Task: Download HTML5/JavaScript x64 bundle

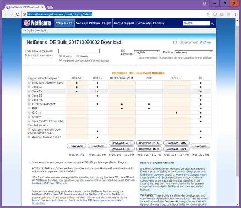Action: (x=122, y=149)
